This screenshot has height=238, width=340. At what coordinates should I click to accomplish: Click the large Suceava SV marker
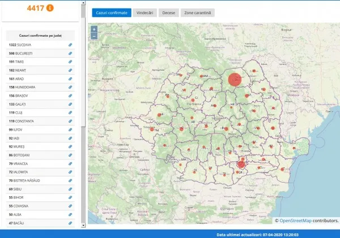coord(235,79)
